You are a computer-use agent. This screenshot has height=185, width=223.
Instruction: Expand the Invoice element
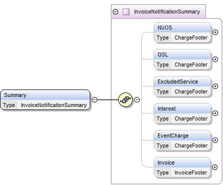point(215,167)
